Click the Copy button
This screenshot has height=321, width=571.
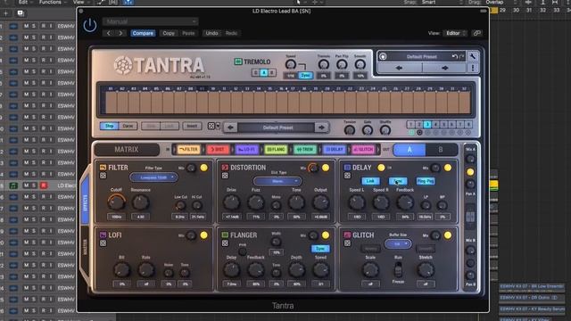point(169,33)
